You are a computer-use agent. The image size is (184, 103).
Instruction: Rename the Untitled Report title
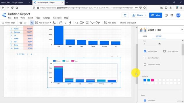point(19,14)
